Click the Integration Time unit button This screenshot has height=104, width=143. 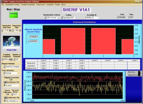[x=20, y=30]
